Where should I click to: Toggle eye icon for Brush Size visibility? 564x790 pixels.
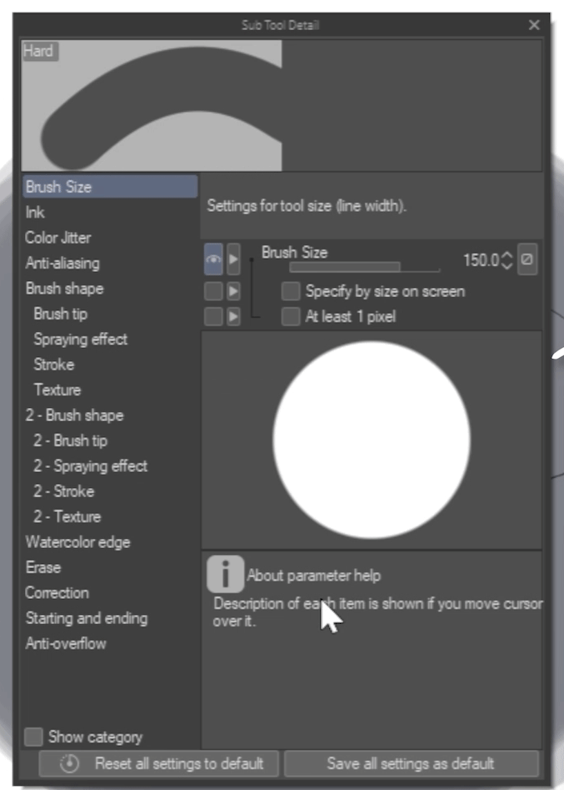pyautogui.click(x=213, y=259)
